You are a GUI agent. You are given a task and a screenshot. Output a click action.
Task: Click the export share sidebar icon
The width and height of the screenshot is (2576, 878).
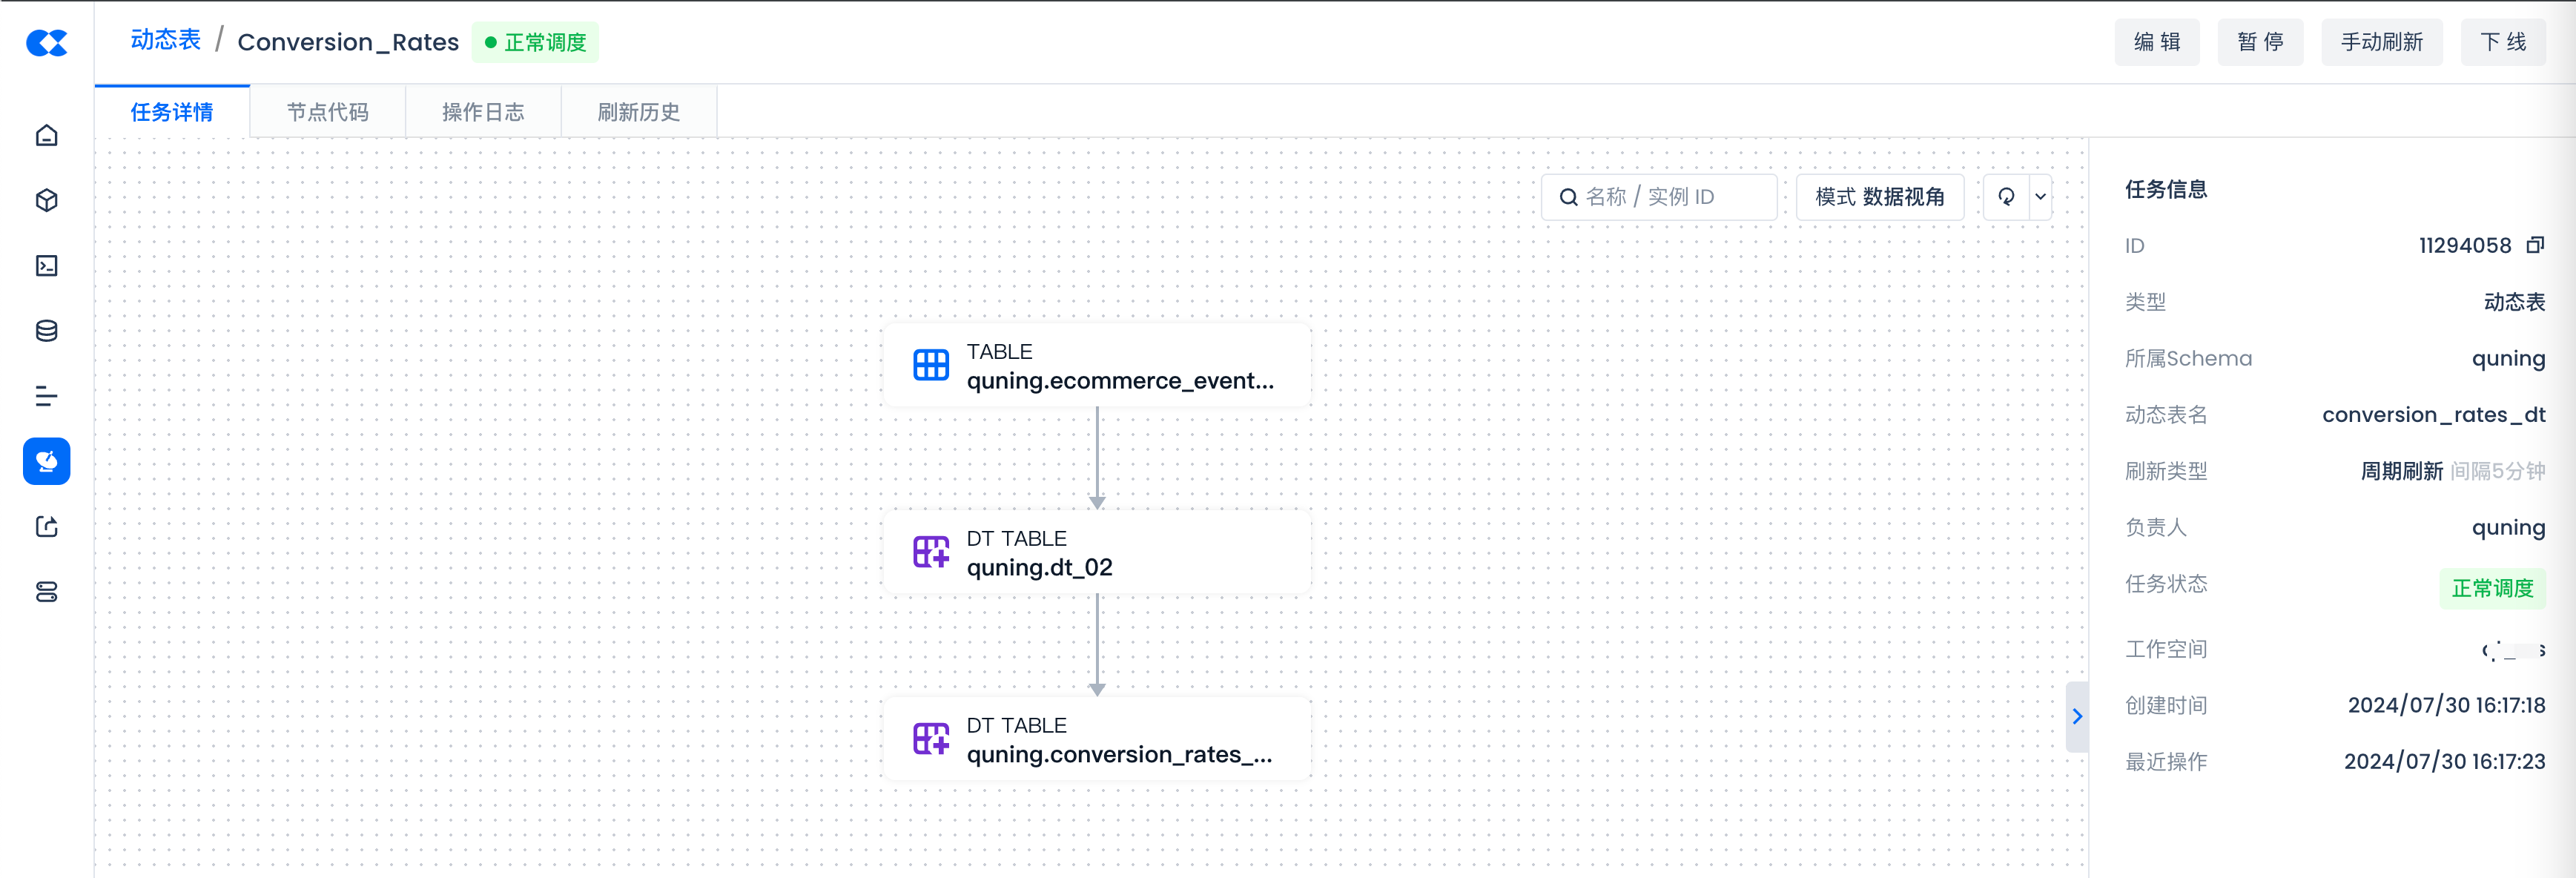(x=46, y=527)
